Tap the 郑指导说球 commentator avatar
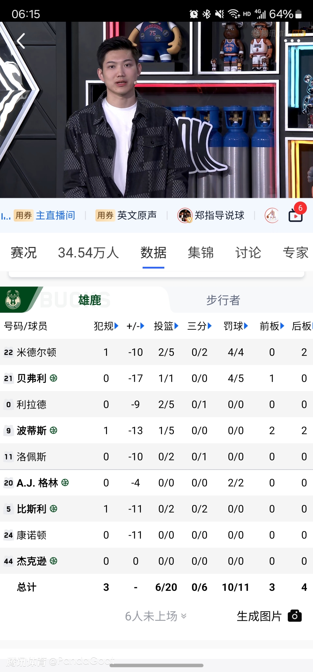 (185, 216)
